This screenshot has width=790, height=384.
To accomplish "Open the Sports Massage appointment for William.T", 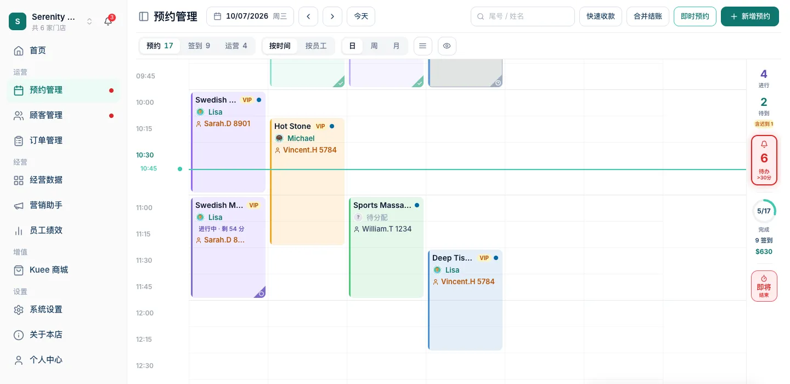I will 386,247.
